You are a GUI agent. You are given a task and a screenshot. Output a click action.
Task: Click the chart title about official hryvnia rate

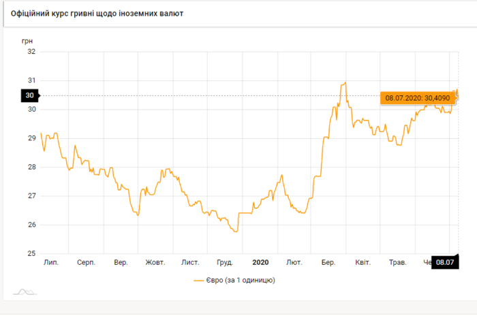tap(96, 14)
